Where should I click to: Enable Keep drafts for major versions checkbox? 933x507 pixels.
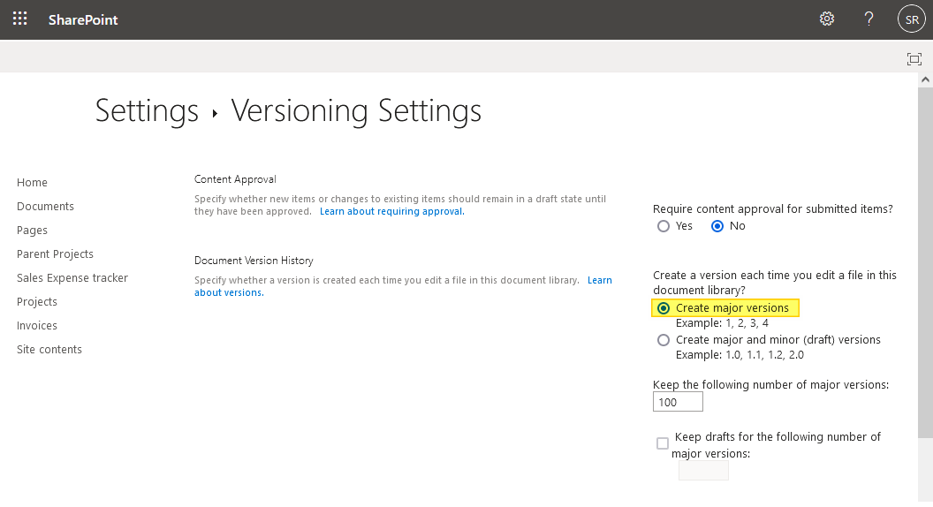tap(663, 443)
